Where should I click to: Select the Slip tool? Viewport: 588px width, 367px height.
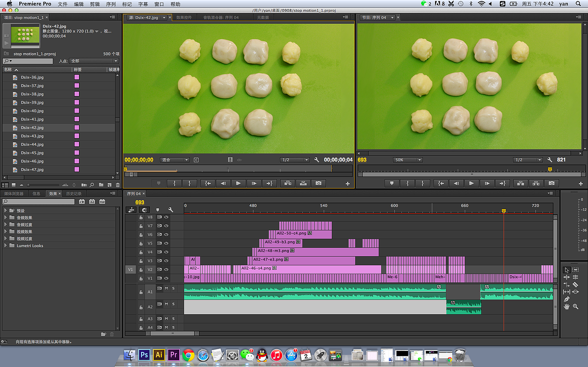566,292
